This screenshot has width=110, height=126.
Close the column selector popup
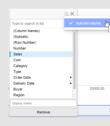(x=72, y=14)
